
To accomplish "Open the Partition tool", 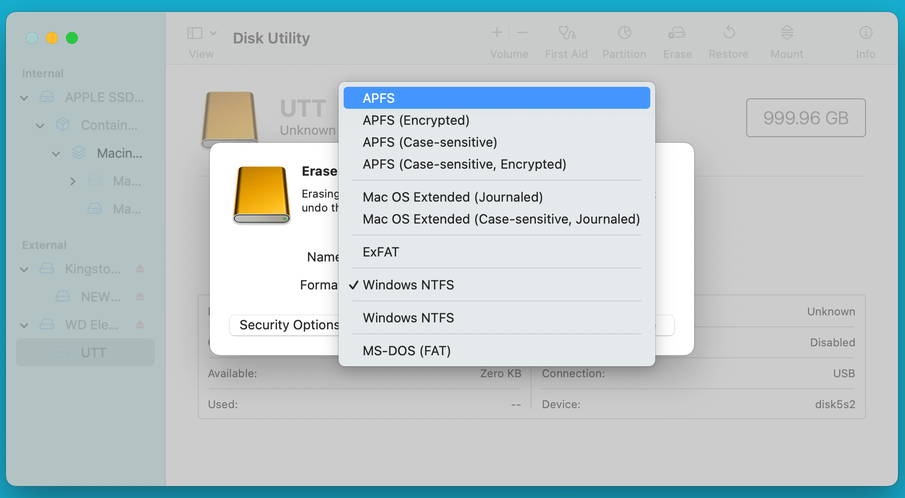I will click(x=624, y=40).
